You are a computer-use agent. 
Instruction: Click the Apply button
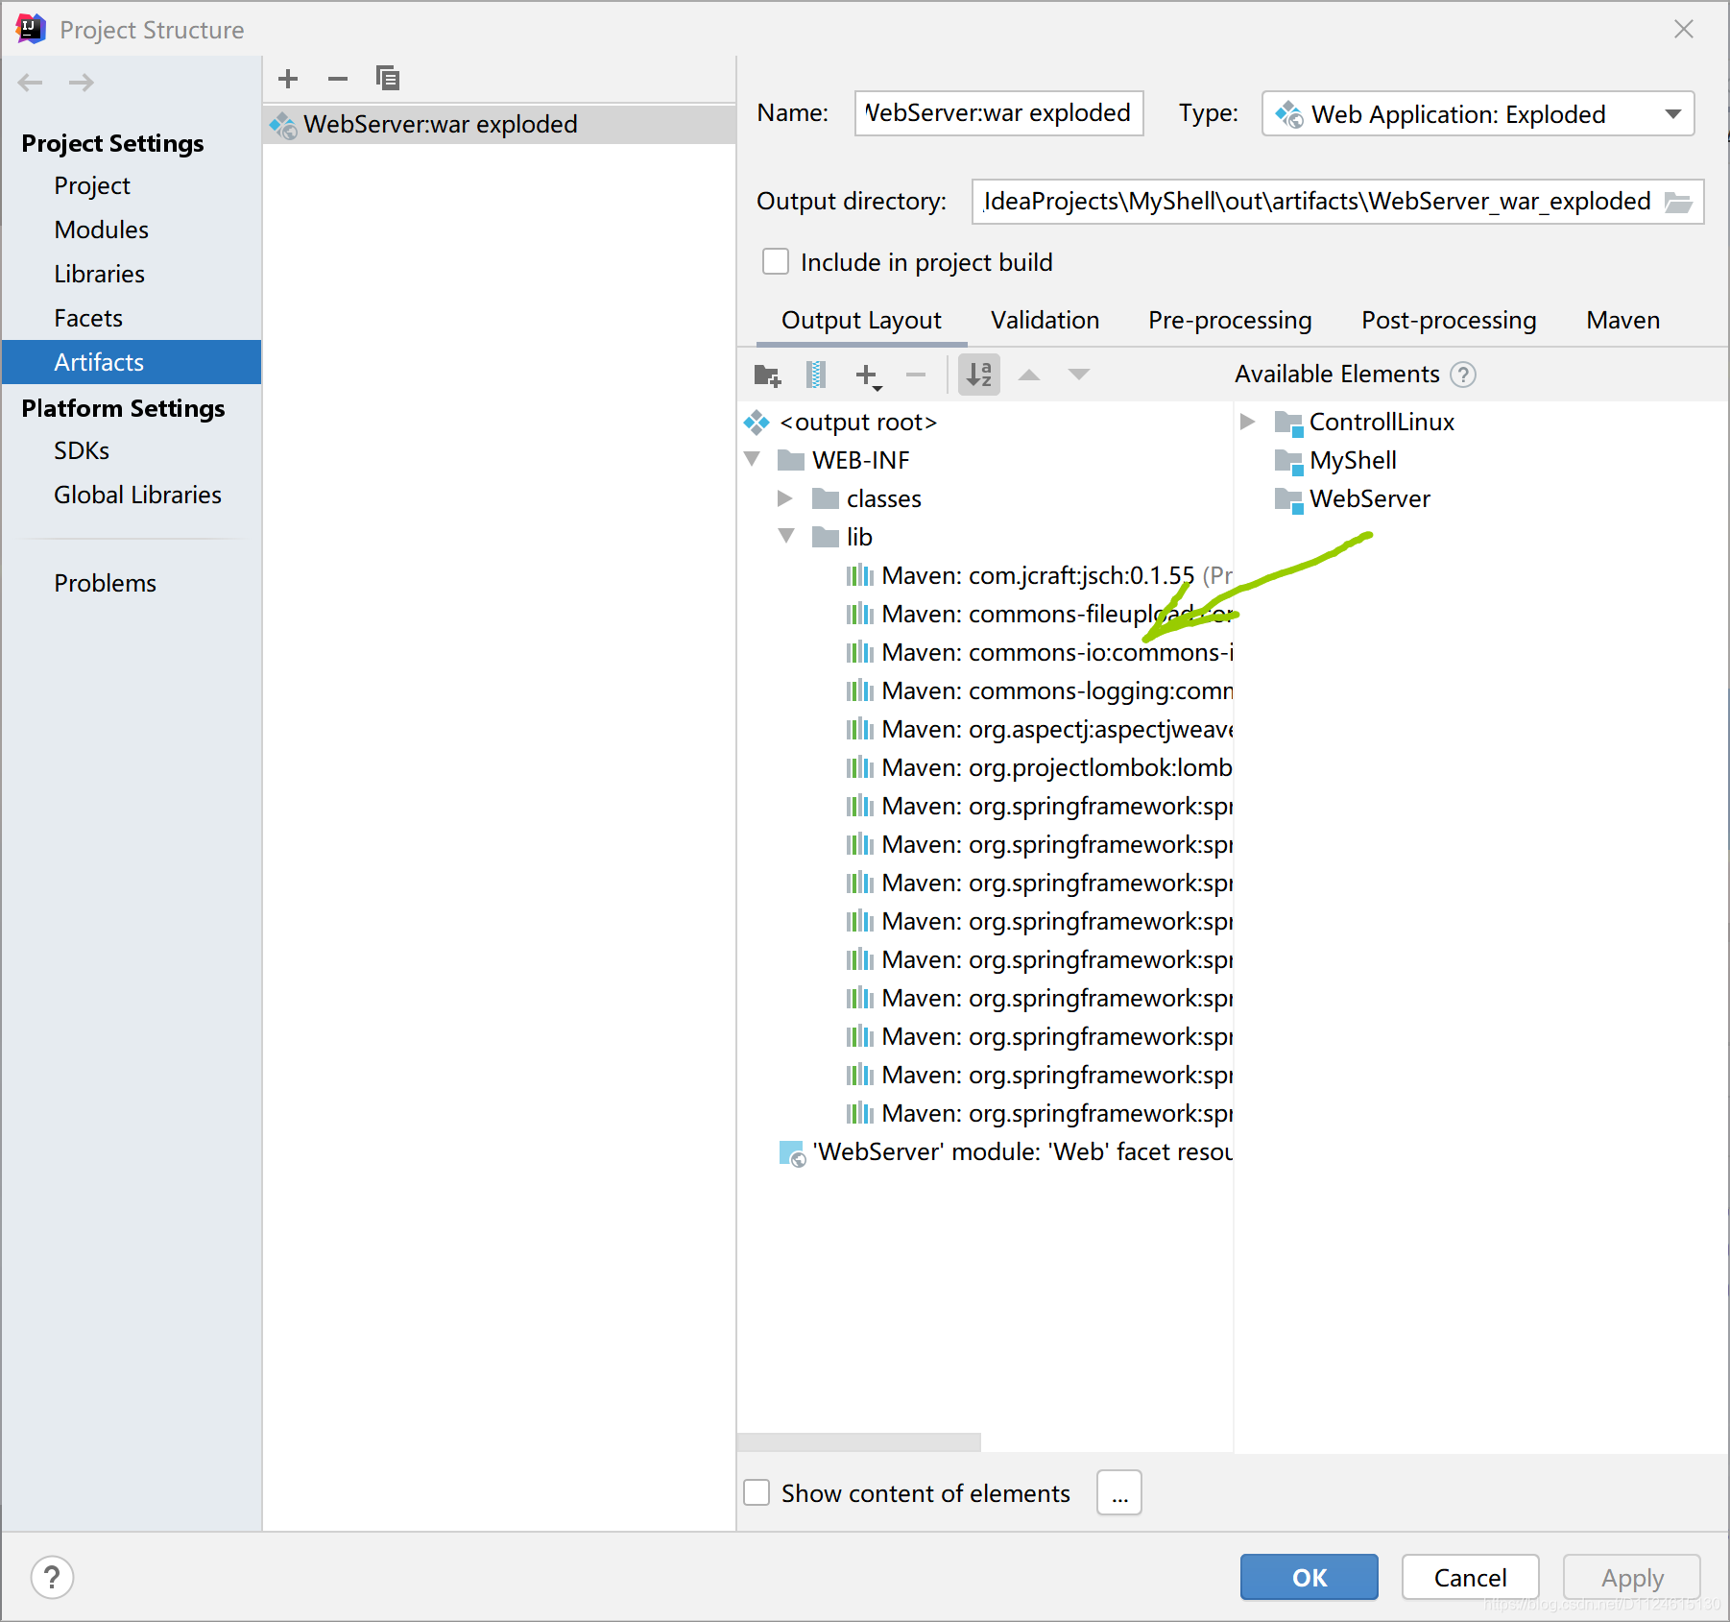click(x=1631, y=1577)
